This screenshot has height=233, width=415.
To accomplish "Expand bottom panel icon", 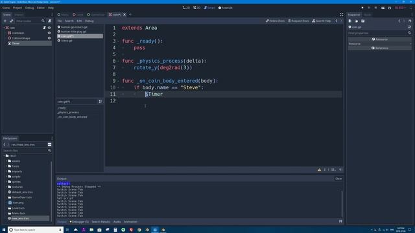I will coord(340,221).
